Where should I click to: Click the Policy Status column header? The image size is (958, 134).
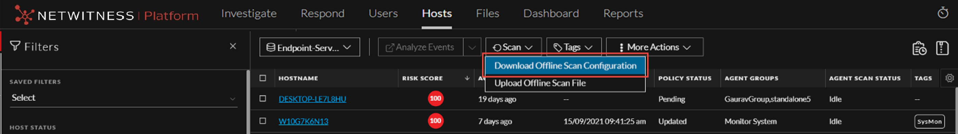(x=685, y=78)
